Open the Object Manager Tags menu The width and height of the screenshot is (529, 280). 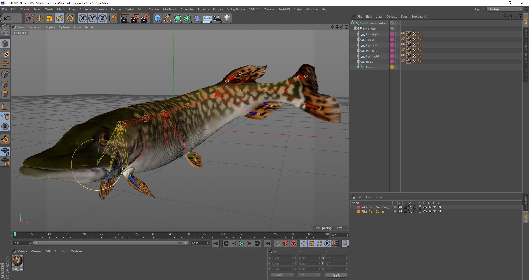[x=404, y=17]
